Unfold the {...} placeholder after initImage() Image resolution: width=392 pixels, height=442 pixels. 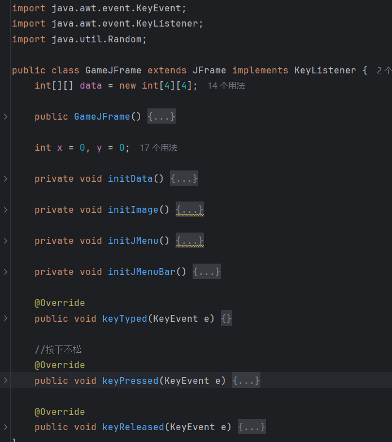point(190,209)
